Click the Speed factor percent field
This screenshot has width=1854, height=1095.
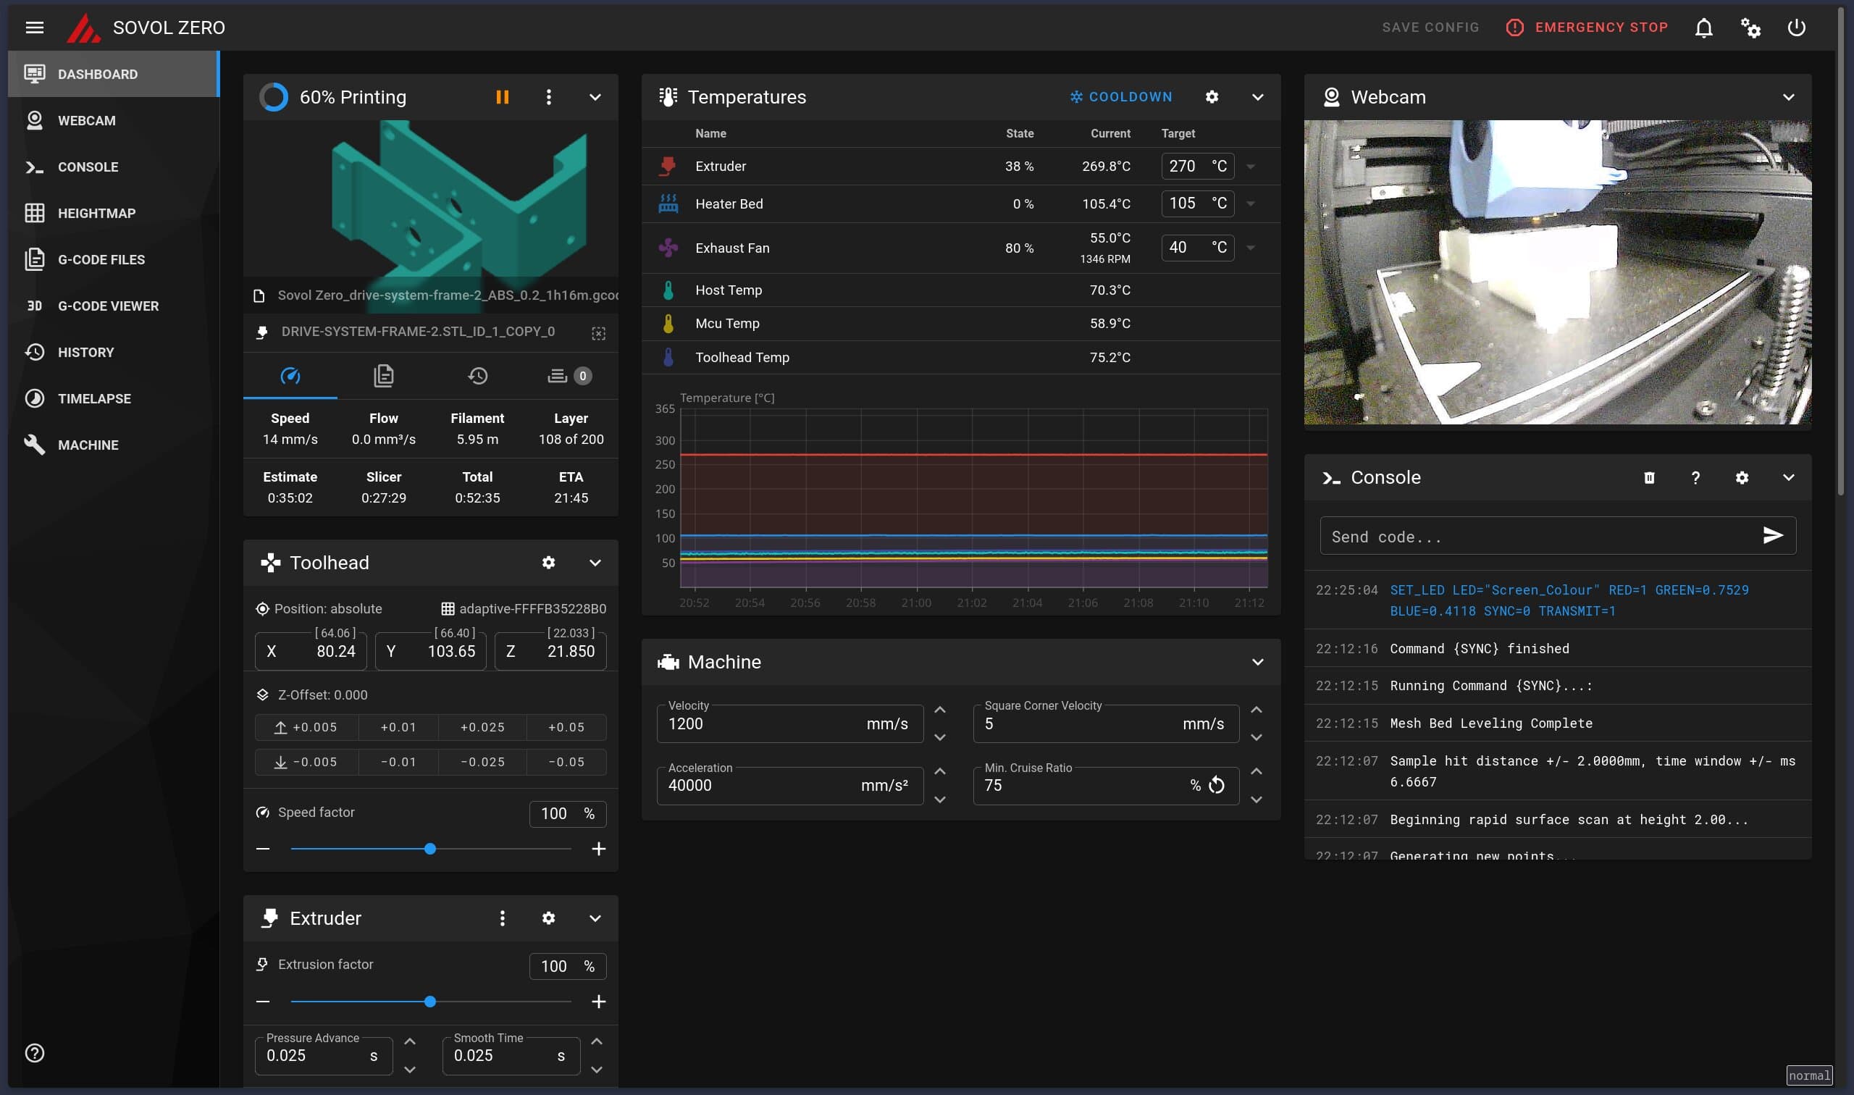coord(568,814)
